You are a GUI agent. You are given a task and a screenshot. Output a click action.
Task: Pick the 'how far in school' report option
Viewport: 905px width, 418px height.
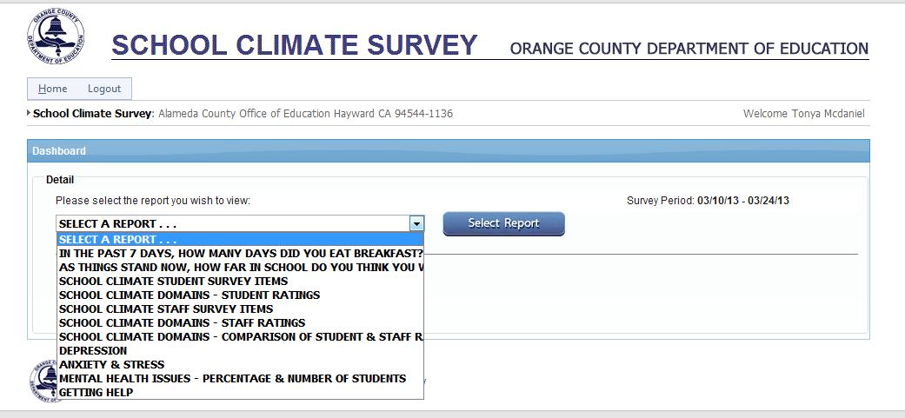[x=240, y=267]
